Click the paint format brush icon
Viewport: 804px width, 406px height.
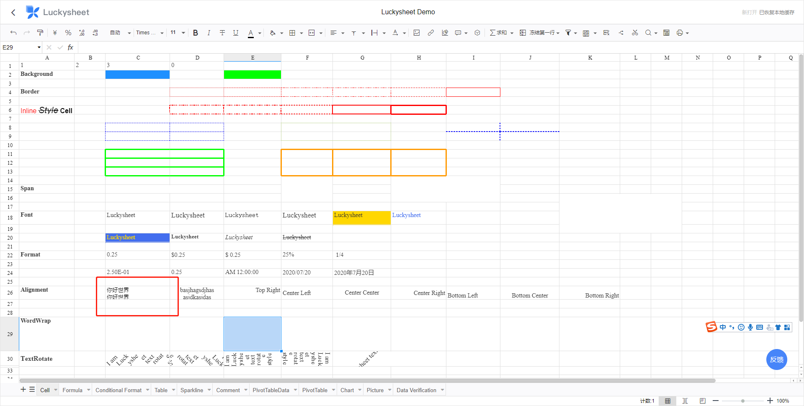point(40,33)
